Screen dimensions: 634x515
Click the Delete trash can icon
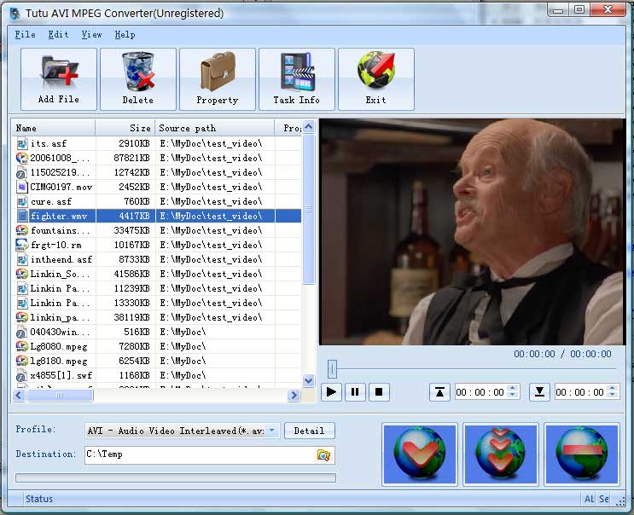pyautogui.click(x=138, y=78)
